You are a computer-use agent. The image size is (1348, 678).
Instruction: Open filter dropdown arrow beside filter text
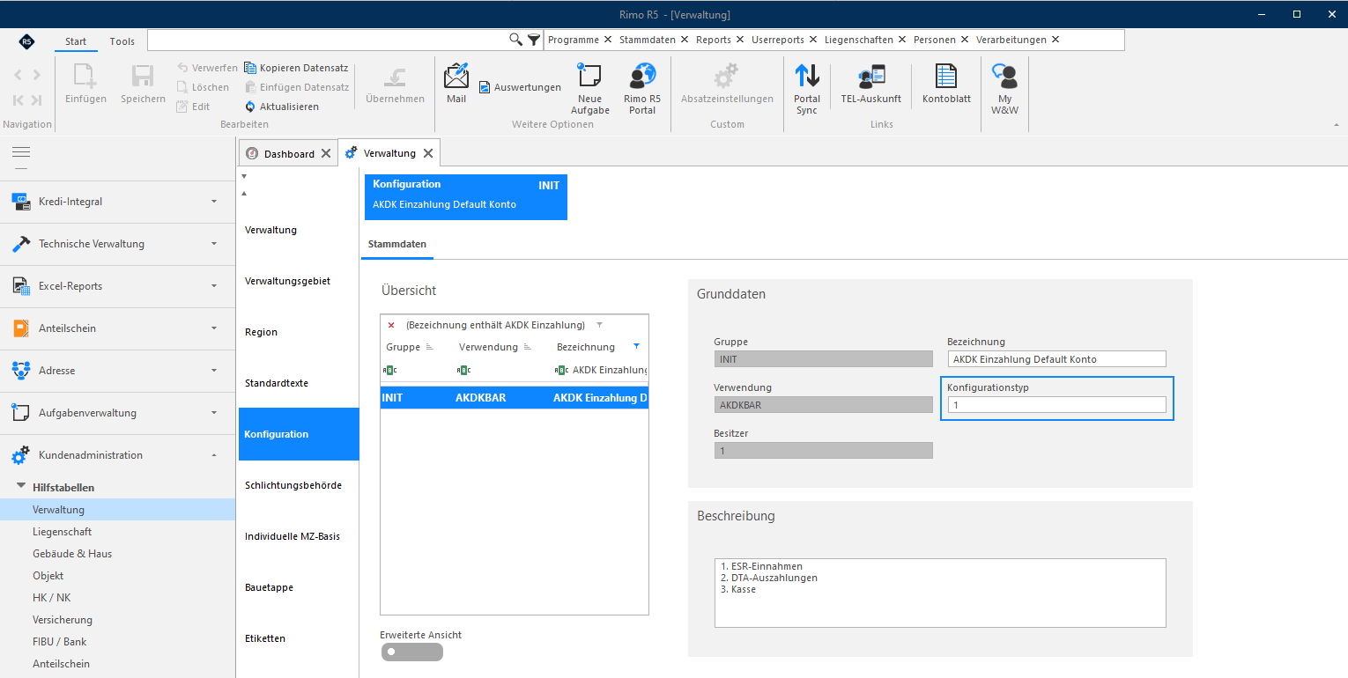tap(599, 325)
